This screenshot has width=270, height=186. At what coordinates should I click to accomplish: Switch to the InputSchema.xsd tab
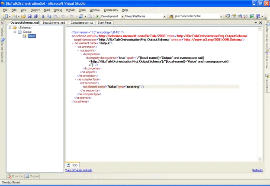(54, 23)
